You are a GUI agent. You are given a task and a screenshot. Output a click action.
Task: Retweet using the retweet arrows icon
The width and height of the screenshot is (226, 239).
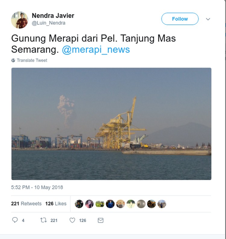click(x=43, y=220)
